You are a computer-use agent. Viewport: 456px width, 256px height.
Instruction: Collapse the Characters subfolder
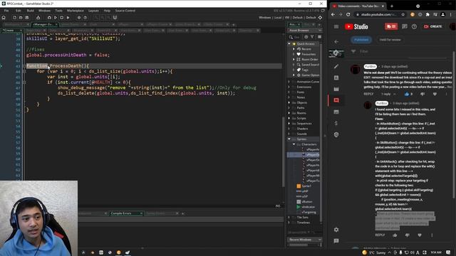pos(294,144)
